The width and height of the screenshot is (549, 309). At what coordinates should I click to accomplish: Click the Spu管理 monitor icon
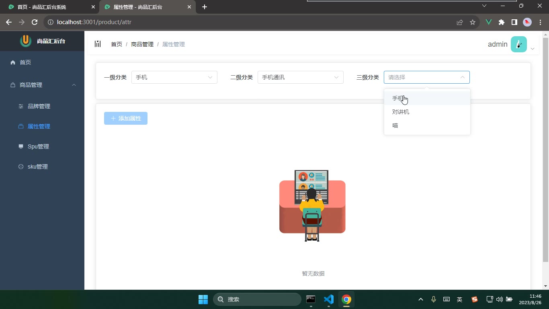click(21, 146)
